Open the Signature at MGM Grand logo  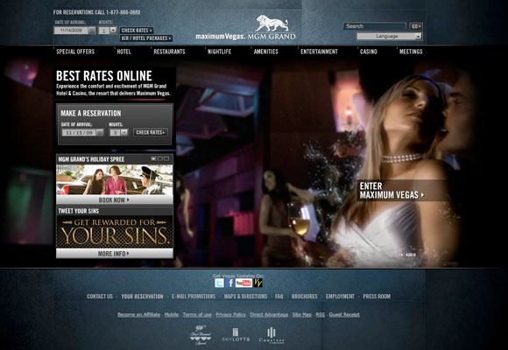click(x=272, y=335)
